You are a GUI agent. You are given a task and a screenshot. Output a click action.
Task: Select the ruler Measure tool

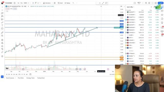2,33
